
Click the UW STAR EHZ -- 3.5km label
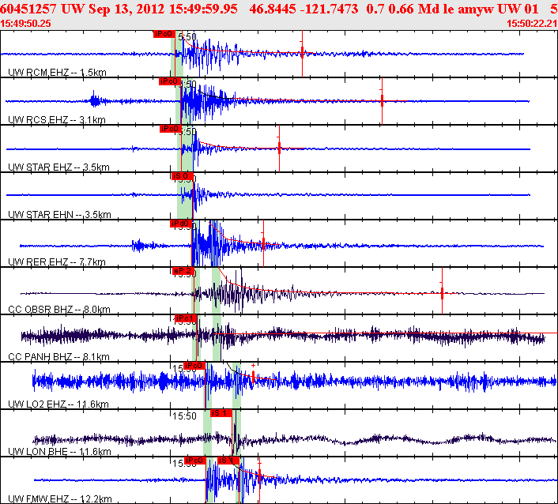coord(58,167)
